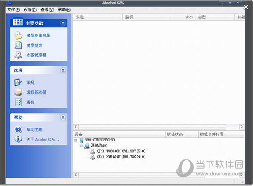Image resolution: width=253 pixels, height=186 pixels.
Task: Collapse the 其他光驱 tree node
Action: 81,146
